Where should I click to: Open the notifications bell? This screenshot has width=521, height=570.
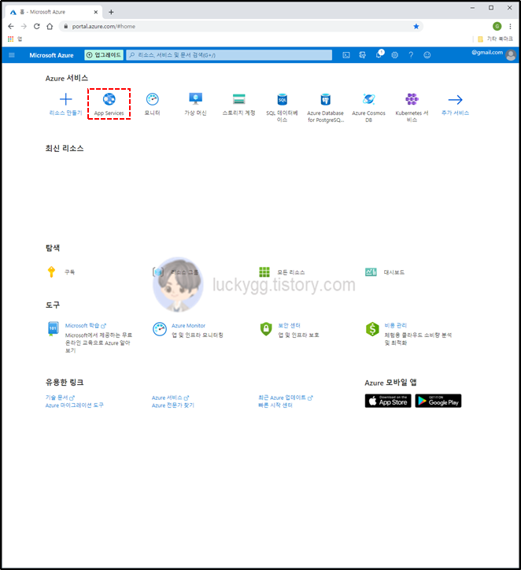[x=379, y=54]
